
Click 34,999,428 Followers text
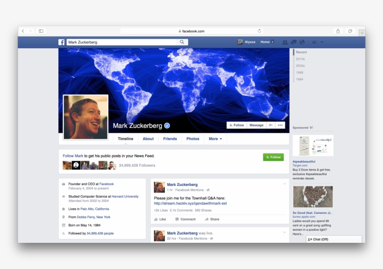[x=137, y=165]
